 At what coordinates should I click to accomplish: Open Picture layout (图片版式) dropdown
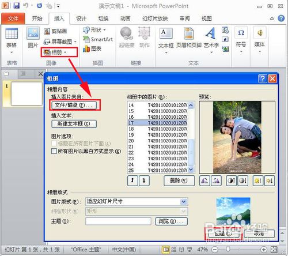pos(184,201)
